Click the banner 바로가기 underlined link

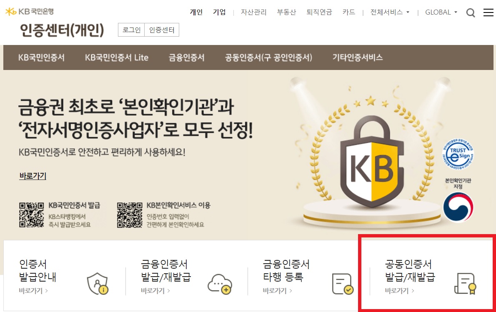33,176
